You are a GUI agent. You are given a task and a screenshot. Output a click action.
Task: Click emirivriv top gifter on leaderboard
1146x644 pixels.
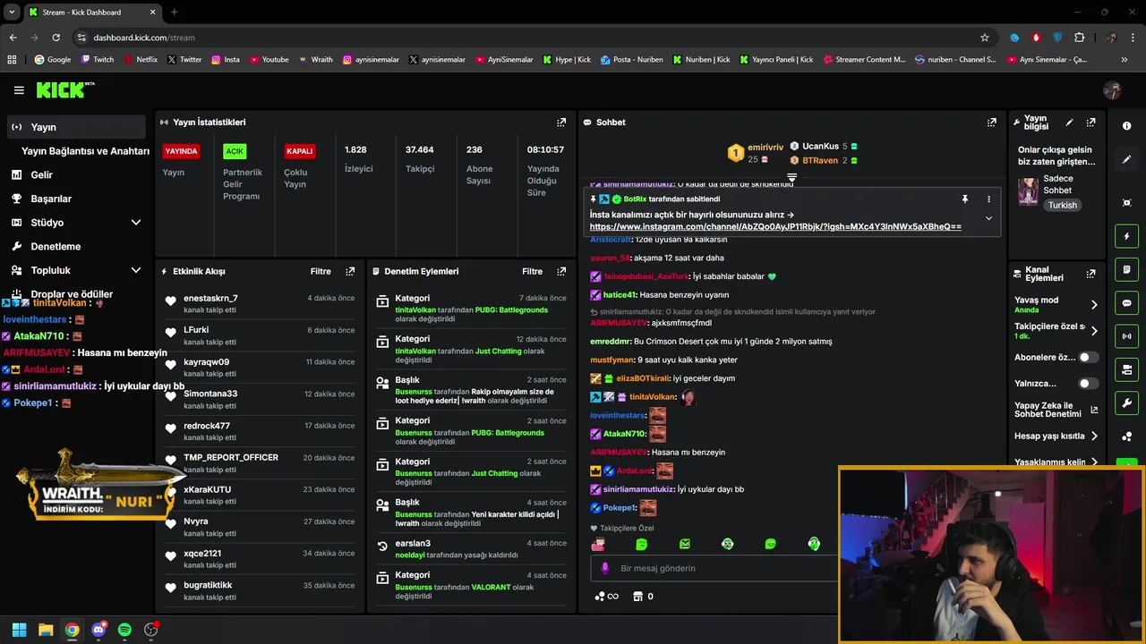[x=765, y=147]
